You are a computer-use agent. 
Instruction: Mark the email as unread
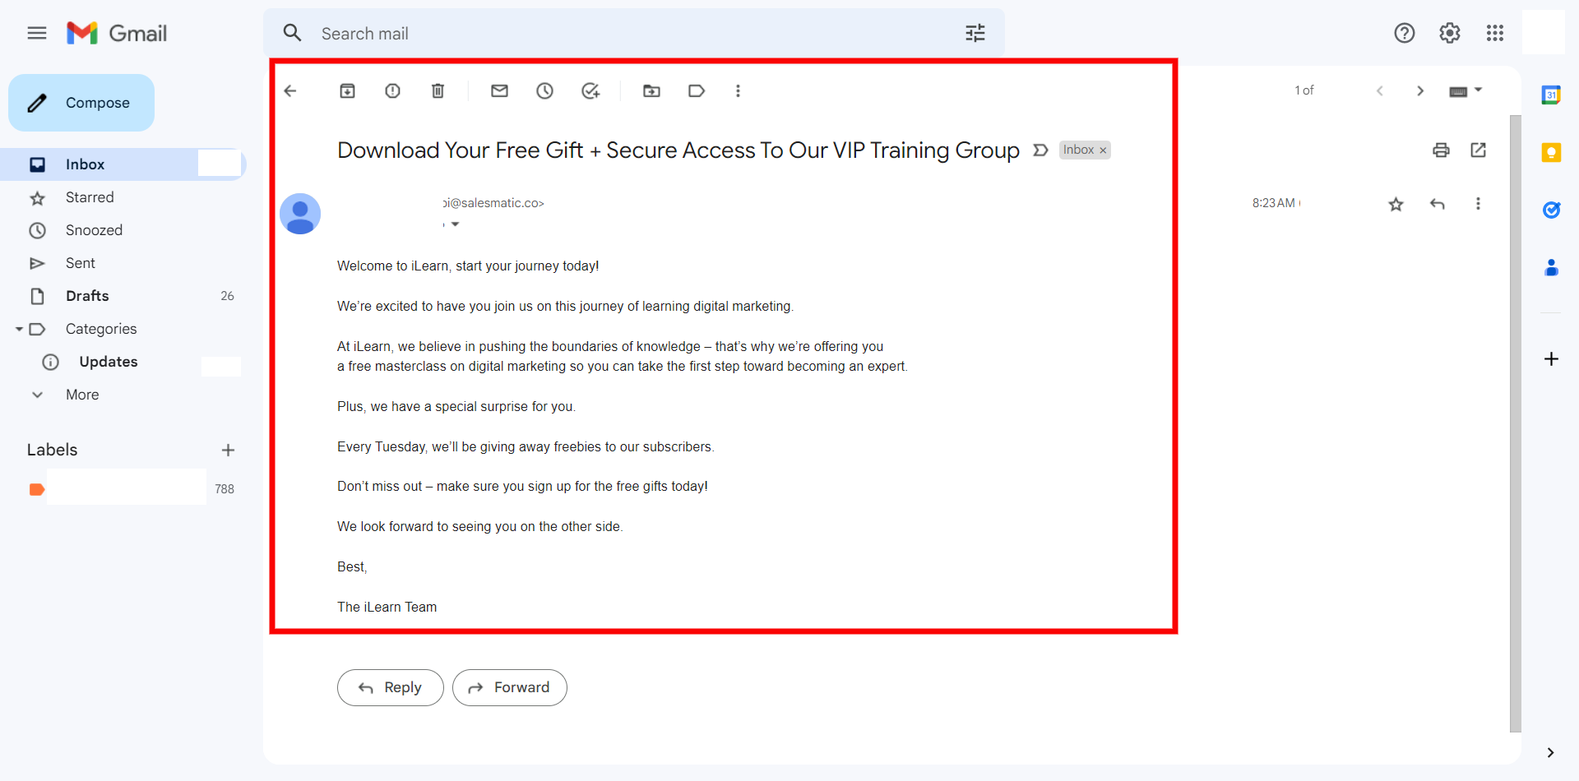coord(499,91)
